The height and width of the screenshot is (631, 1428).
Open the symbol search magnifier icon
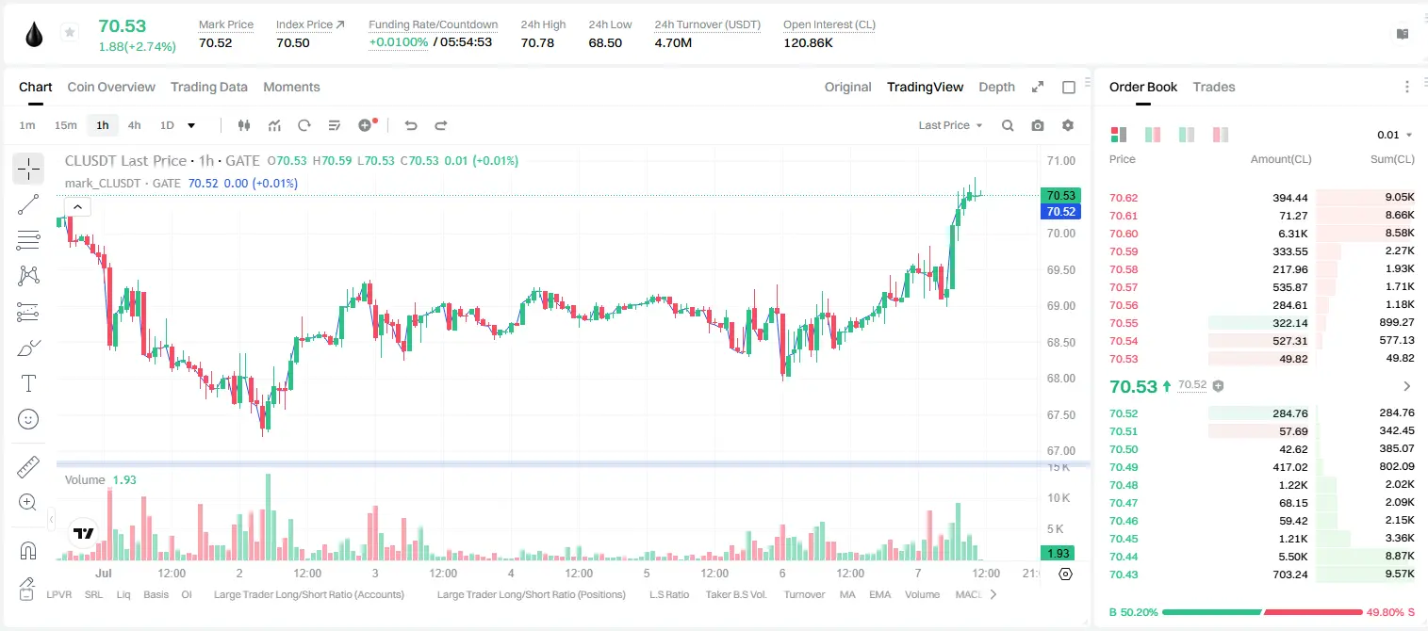click(x=1008, y=125)
